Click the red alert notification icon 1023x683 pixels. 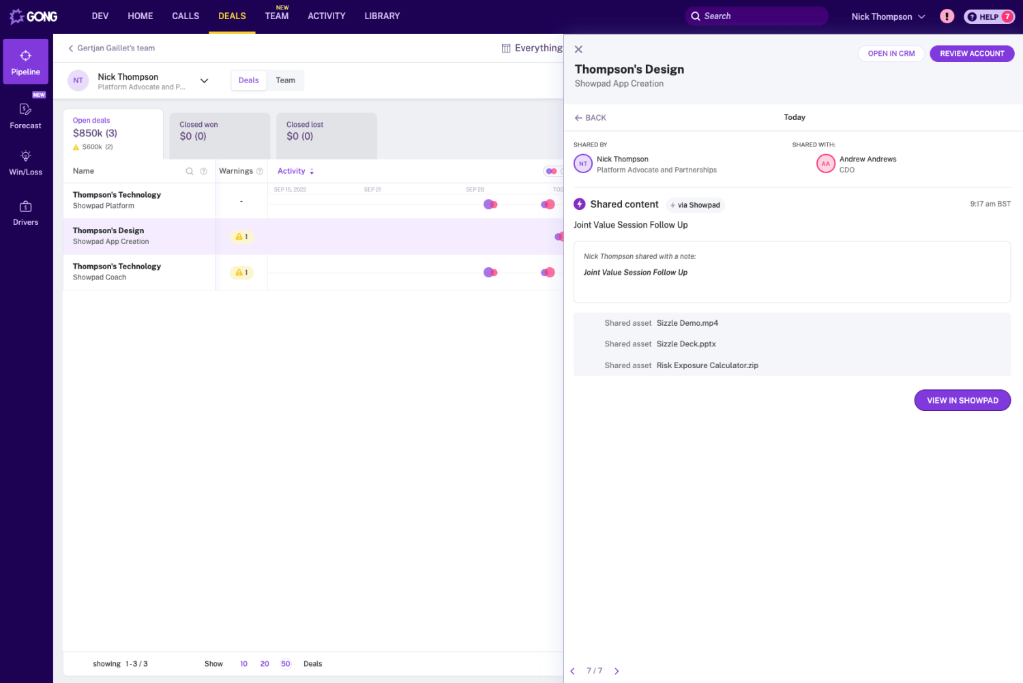(947, 16)
